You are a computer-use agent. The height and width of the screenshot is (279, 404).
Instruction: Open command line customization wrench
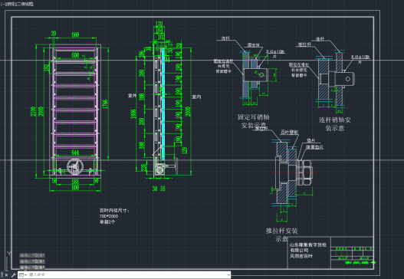13,275
